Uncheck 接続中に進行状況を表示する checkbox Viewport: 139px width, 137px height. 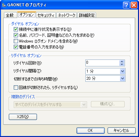16,29
